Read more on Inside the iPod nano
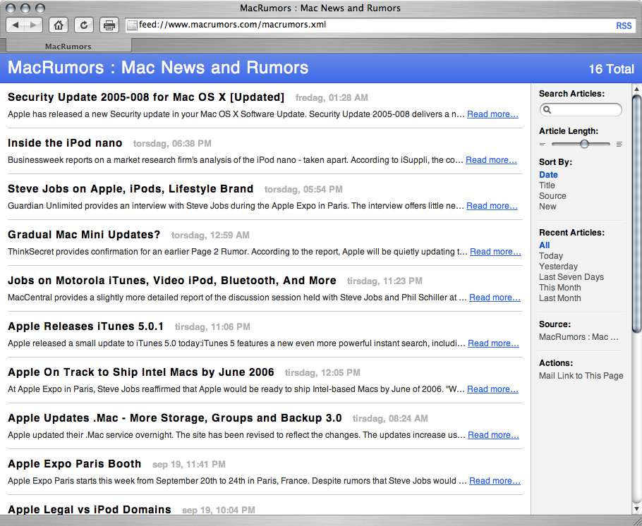This screenshot has width=642, height=526. (491, 160)
